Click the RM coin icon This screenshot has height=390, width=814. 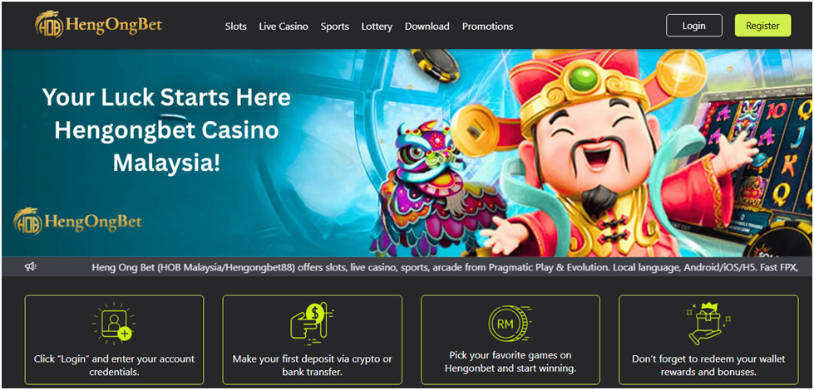click(x=511, y=324)
